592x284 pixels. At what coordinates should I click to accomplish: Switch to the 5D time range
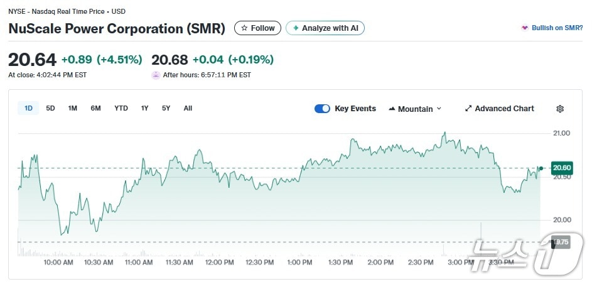point(50,108)
